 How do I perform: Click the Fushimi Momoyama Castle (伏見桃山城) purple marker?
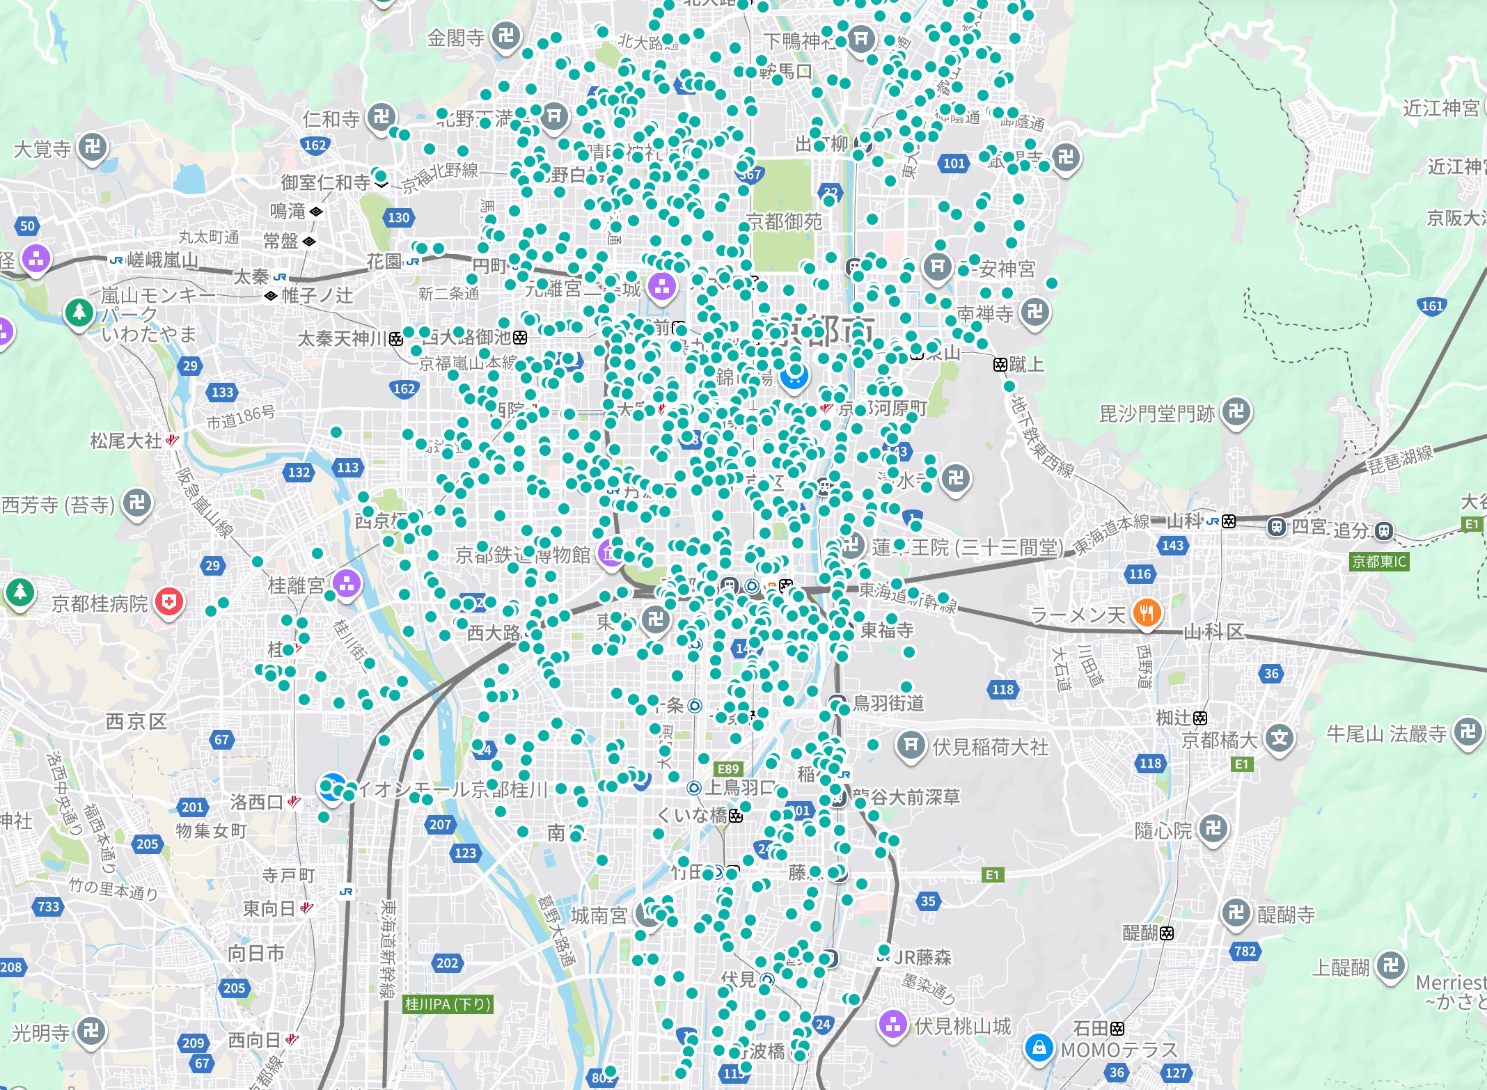click(892, 1024)
